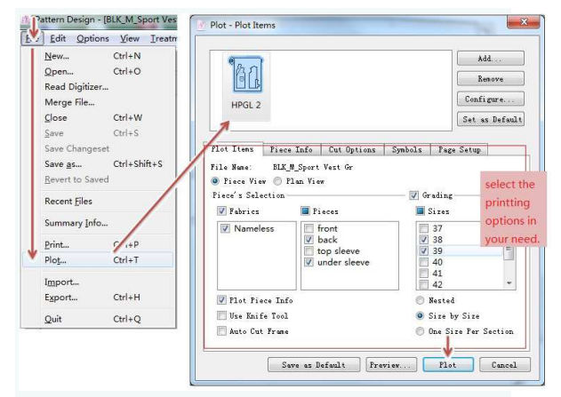Check the front piece checkbox
561x397 pixels.
pos(309,228)
